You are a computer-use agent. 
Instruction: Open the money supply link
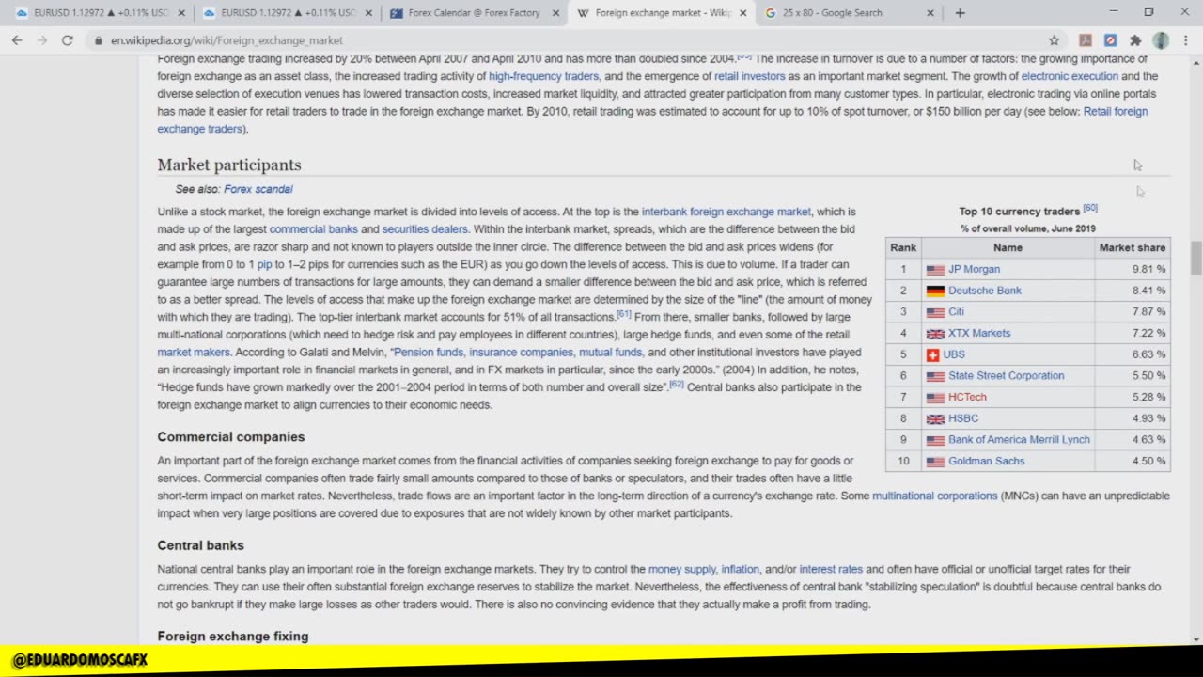[682, 569]
